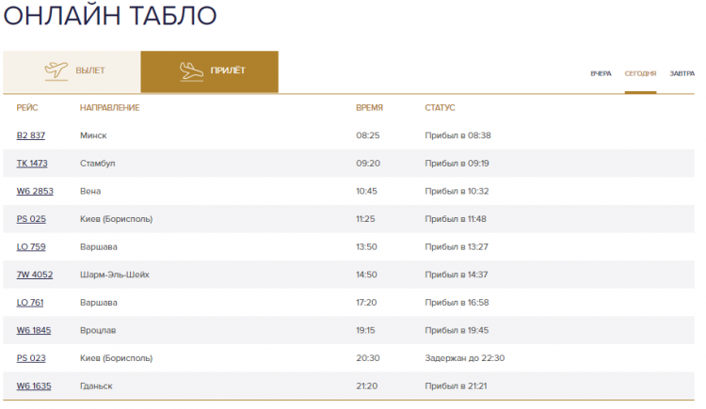
Task: Click the СТАТУС column header
Action: pyautogui.click(x=440, y=107)
